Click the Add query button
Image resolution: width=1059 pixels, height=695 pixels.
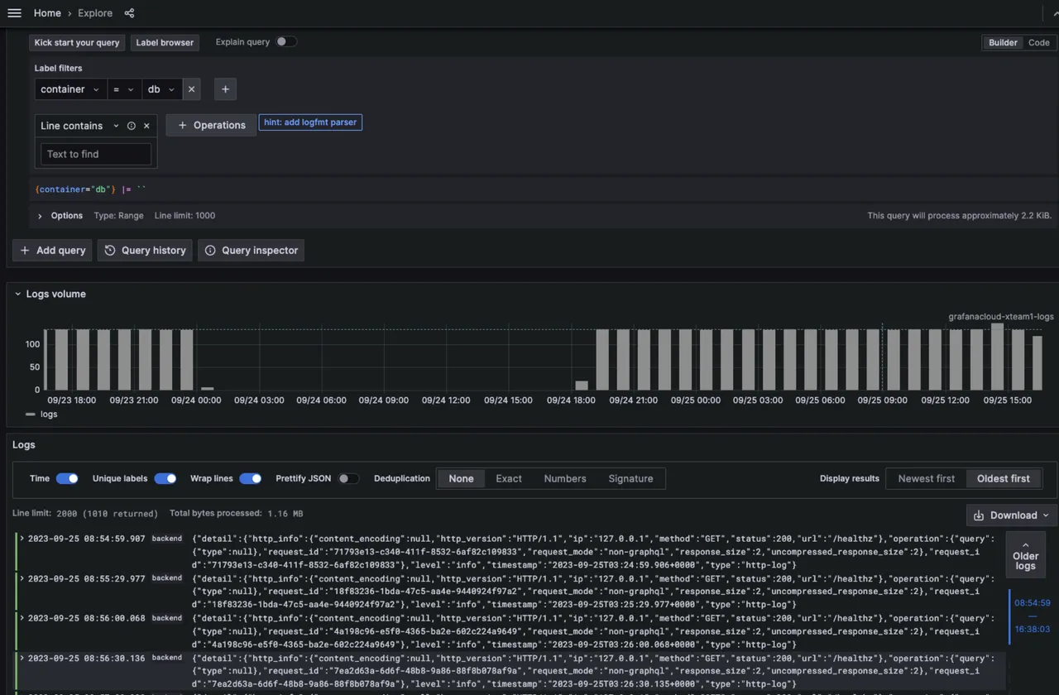pyautogui.click(x=52, y=251)
